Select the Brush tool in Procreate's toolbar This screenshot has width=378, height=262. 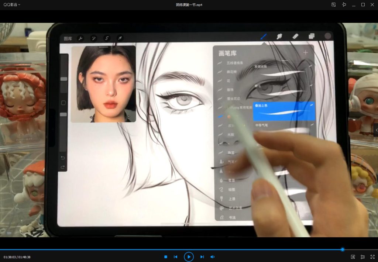coord(264,37)
